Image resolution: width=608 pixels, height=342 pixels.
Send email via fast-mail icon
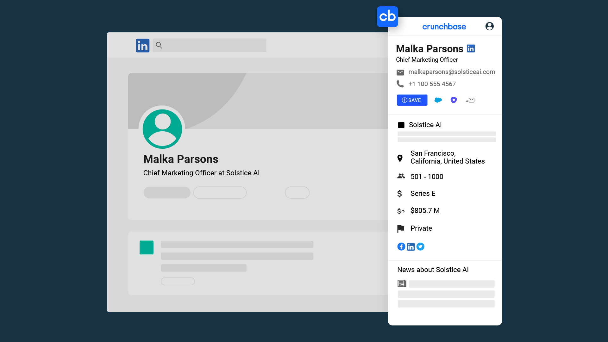click(470, 100)
